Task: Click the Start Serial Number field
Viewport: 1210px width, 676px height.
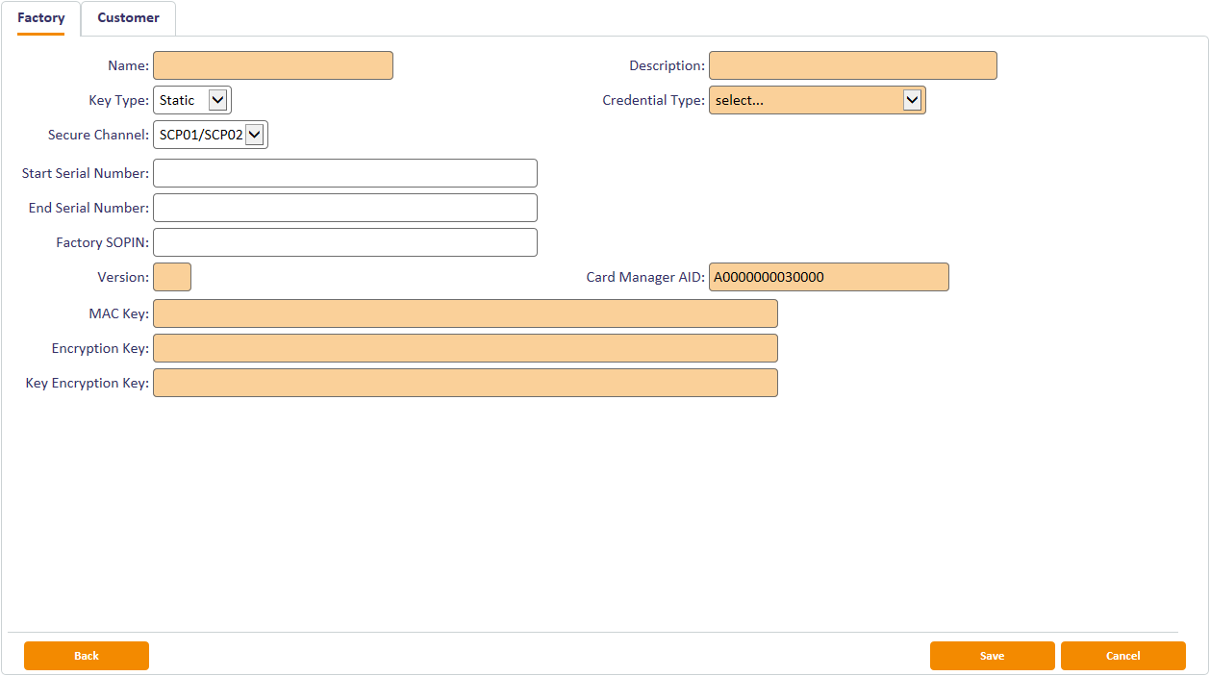Action: tap(344, 173)
